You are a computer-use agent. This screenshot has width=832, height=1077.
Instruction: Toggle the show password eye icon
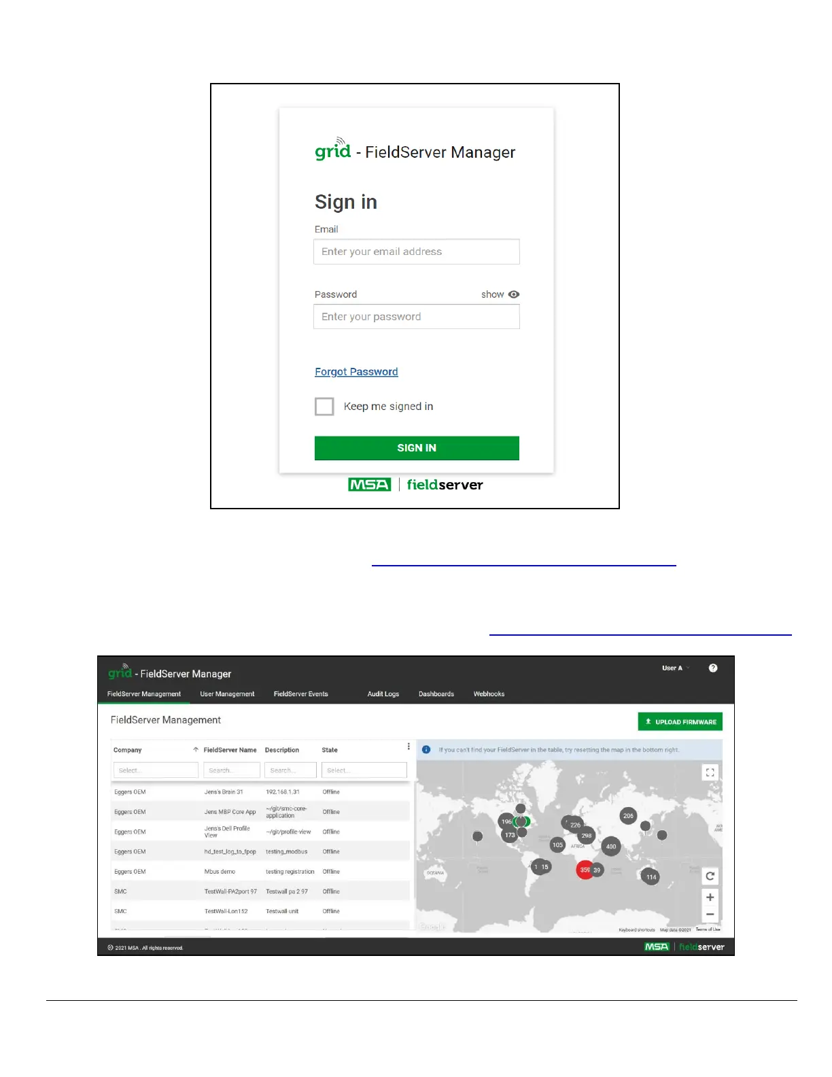coord(514,294)
